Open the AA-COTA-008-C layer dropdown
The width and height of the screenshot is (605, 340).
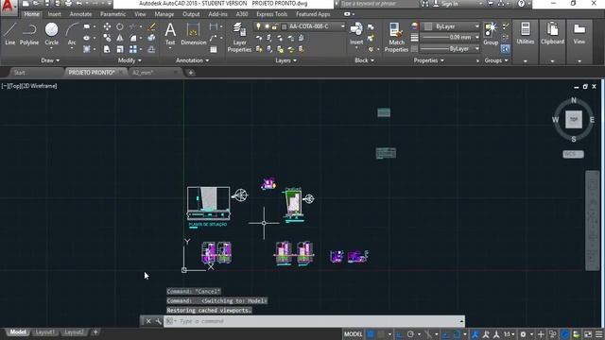pyautogui.click(x=300, y=26)
